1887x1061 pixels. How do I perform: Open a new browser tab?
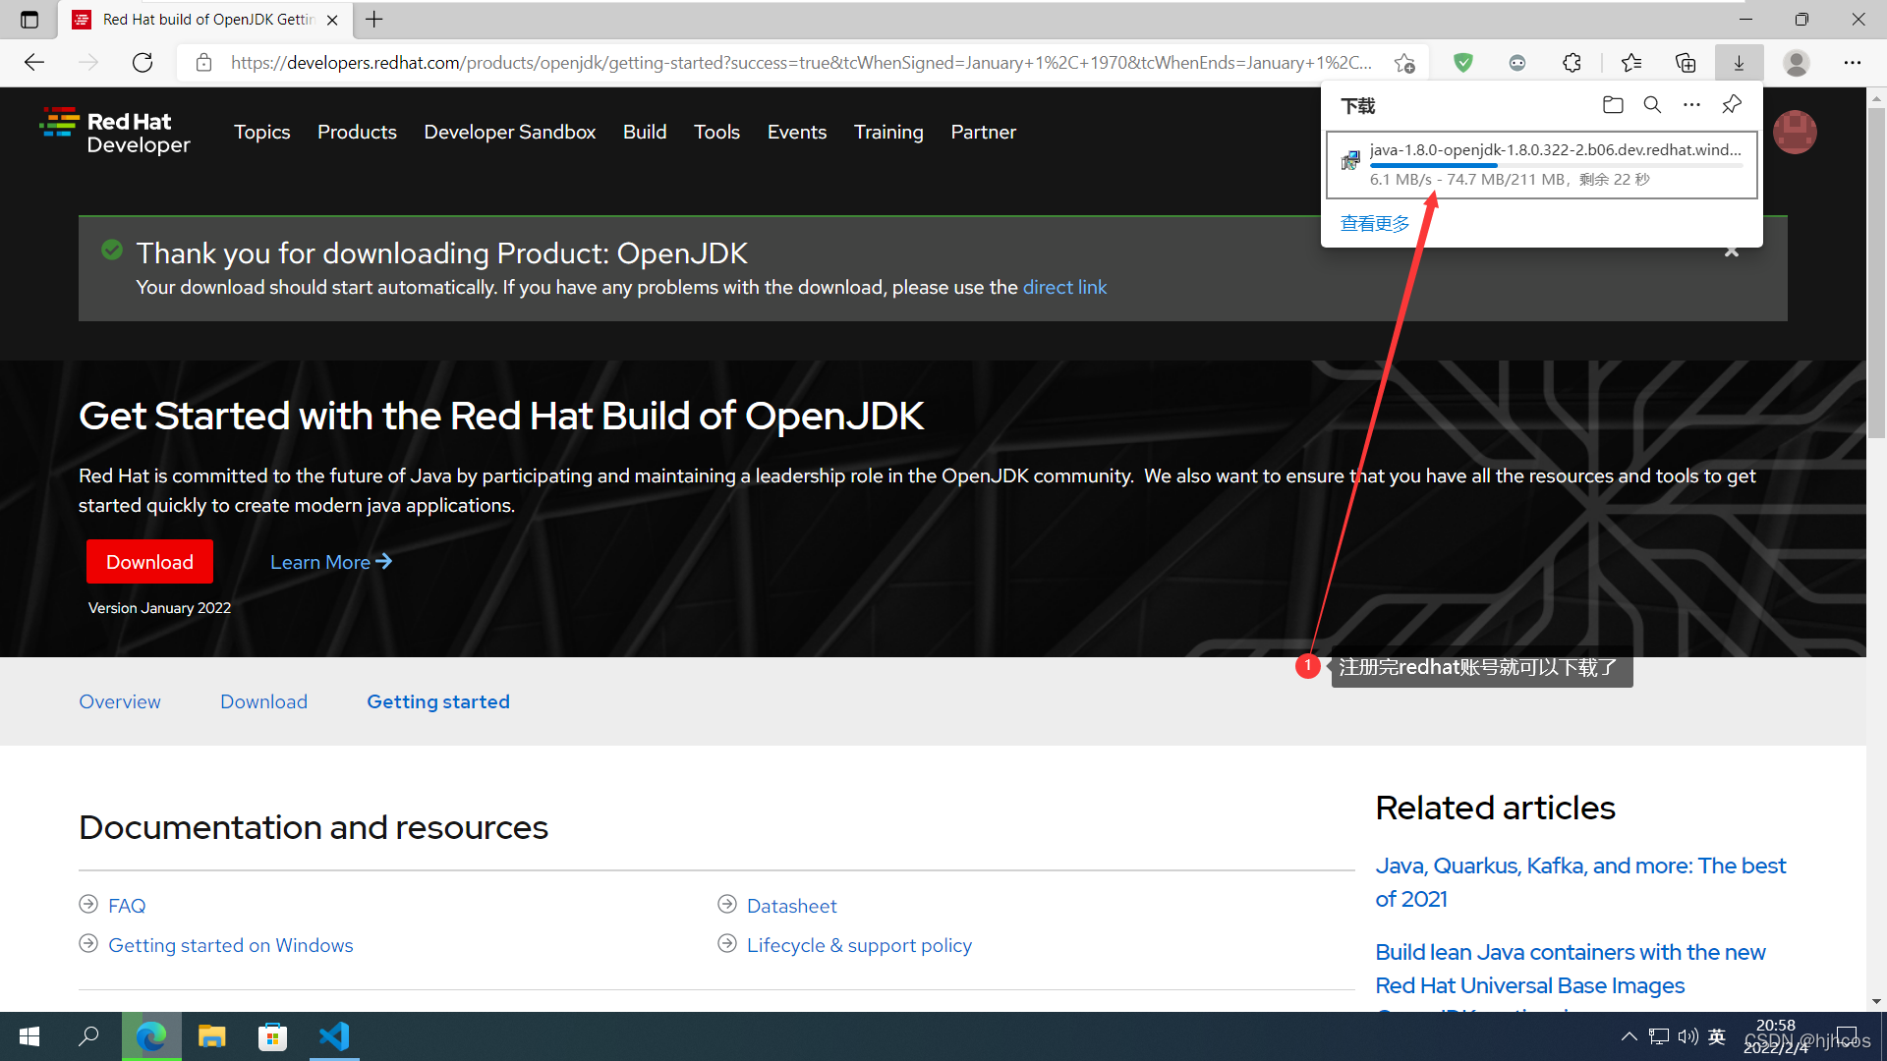coord(374,20)
